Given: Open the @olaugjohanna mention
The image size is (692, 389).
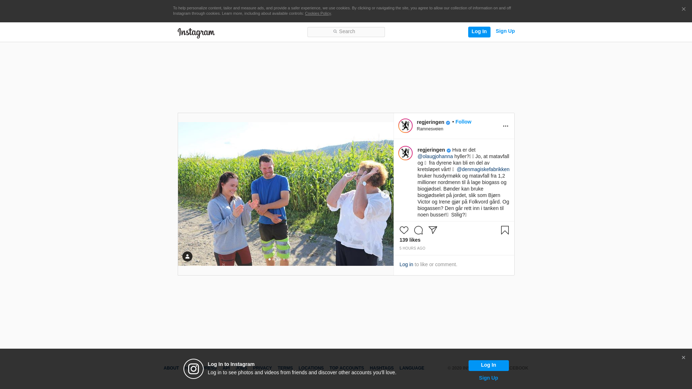Looking at the screenshot, I should pos(435,156).
